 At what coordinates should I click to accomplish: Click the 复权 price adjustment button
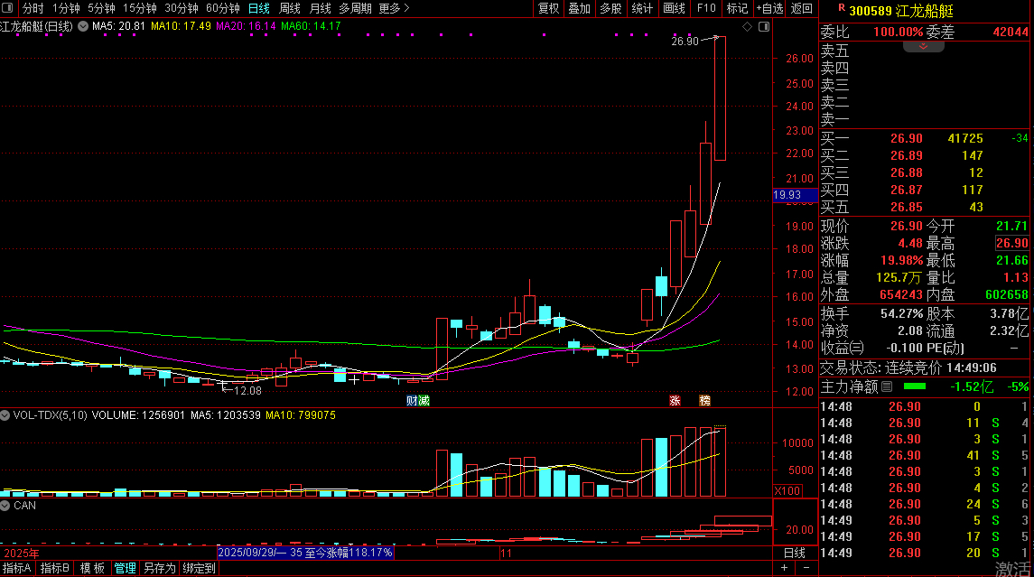[x=549, y=8]
